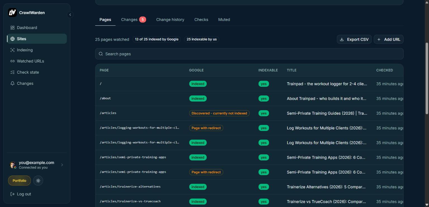Open Watched URLs in the sidebar
Screen dimensions: 429x207
point(37,61)
